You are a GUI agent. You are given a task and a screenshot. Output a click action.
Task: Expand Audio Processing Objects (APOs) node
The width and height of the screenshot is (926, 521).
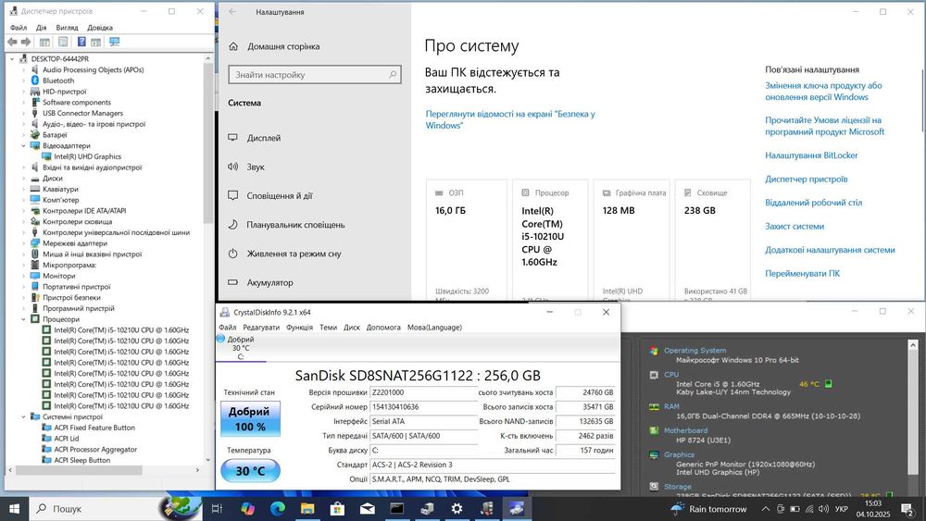coord(24,69)
